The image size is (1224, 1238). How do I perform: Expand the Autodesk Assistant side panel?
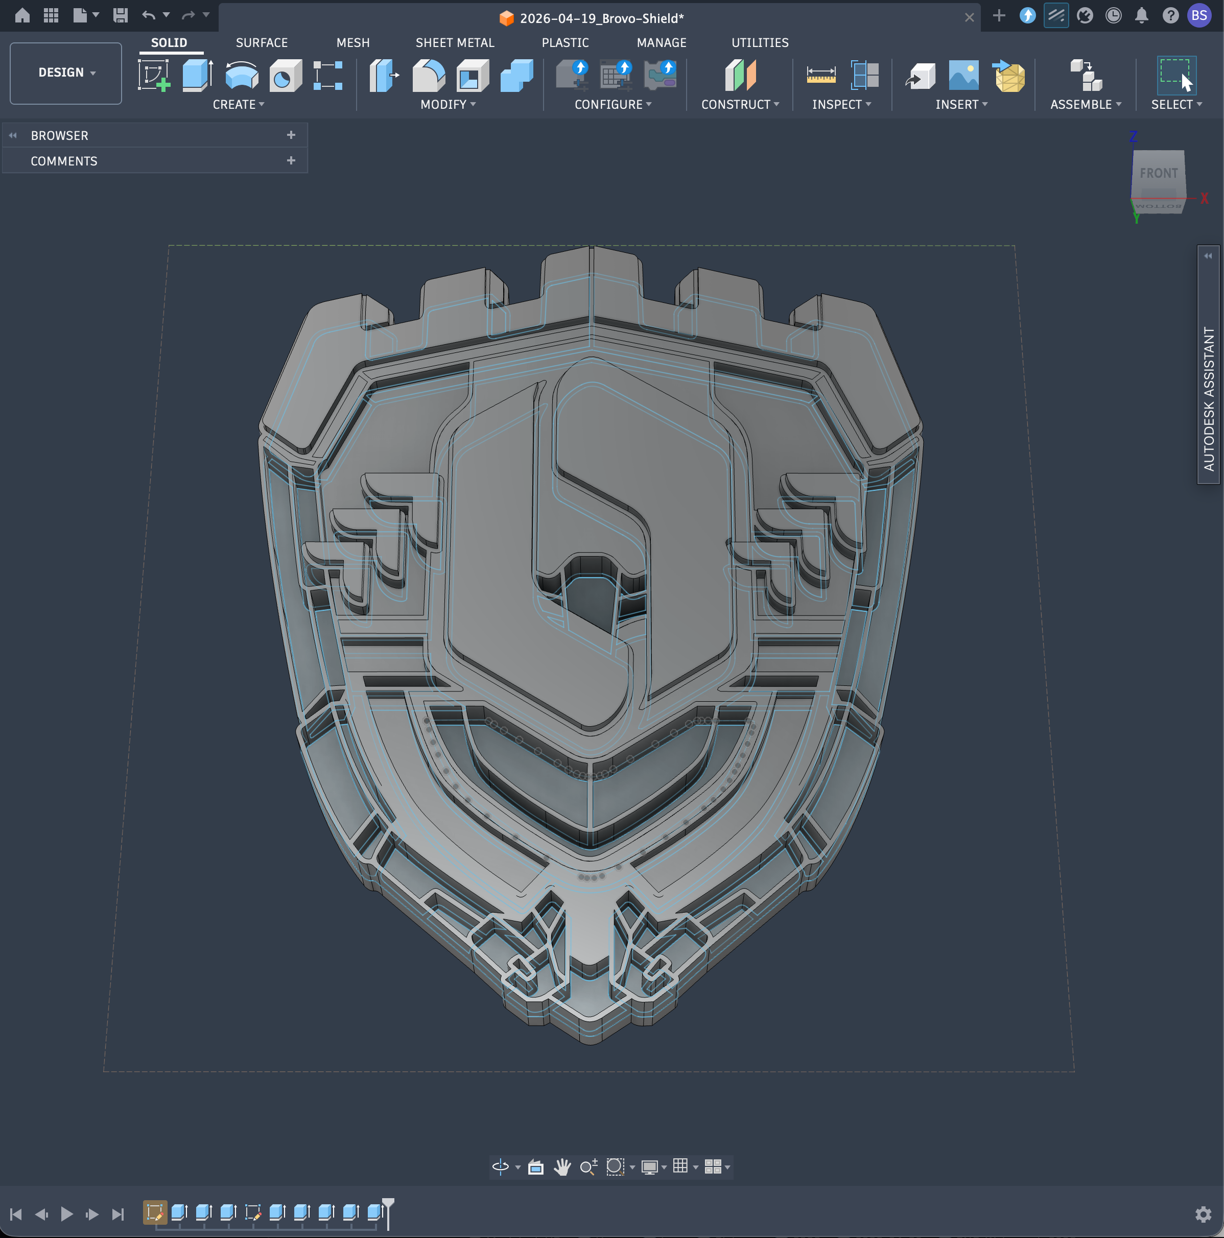pos(1208,256)
